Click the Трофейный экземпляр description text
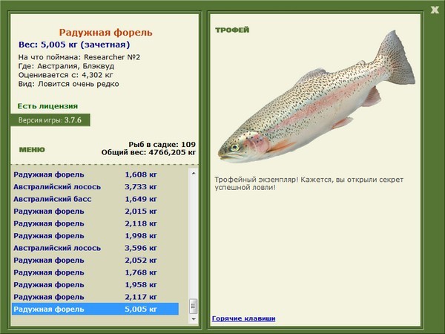 309,183
